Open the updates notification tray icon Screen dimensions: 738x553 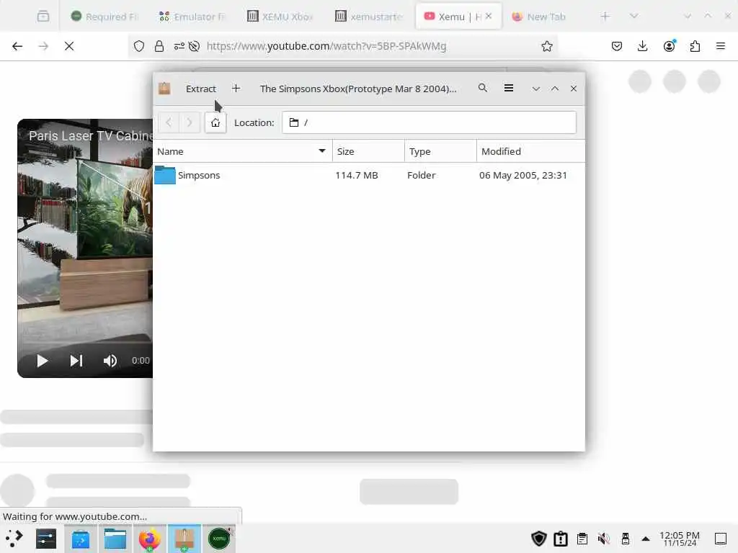coord(561,539)
